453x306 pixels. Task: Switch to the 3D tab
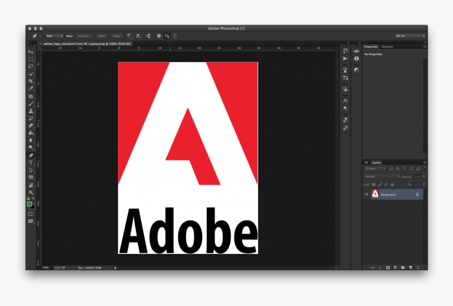366,162
